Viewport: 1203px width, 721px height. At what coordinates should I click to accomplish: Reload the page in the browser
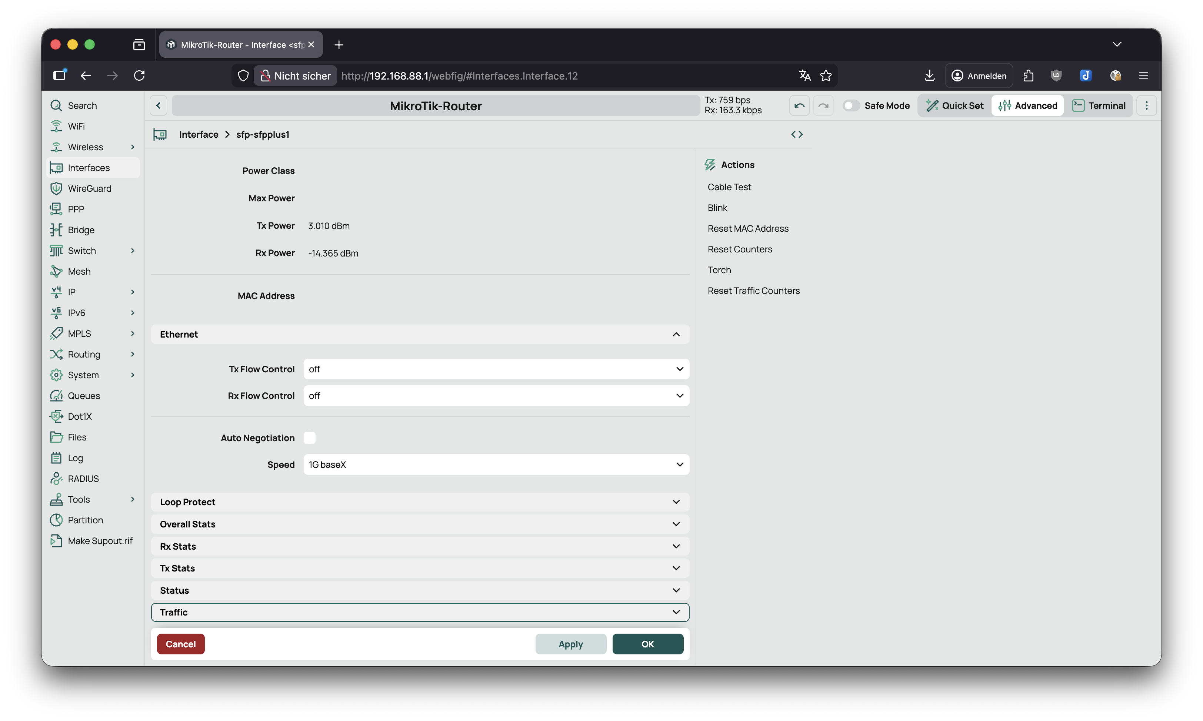pyautogui.click(x=140, y=75)
